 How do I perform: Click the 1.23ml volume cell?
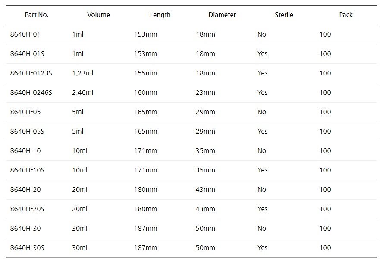point(83,73)
